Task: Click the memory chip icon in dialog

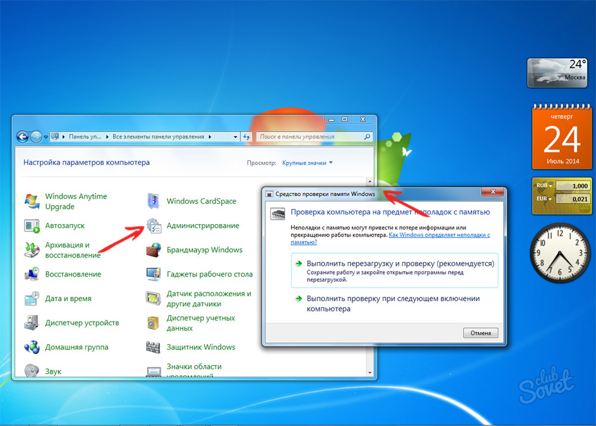Action: [x=278, y=214]
